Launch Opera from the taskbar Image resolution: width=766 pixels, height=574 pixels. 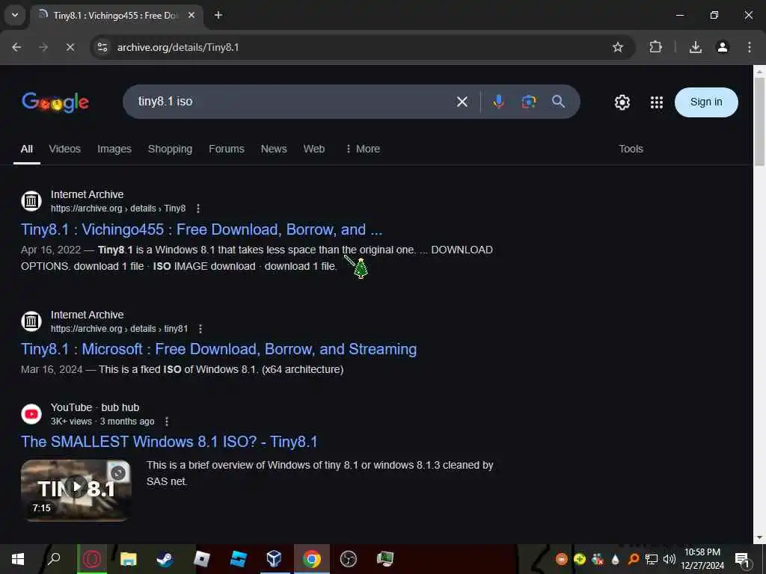(92, 559)
